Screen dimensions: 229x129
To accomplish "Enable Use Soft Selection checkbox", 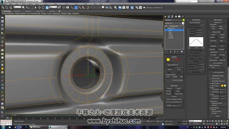I will coord(188,22).
